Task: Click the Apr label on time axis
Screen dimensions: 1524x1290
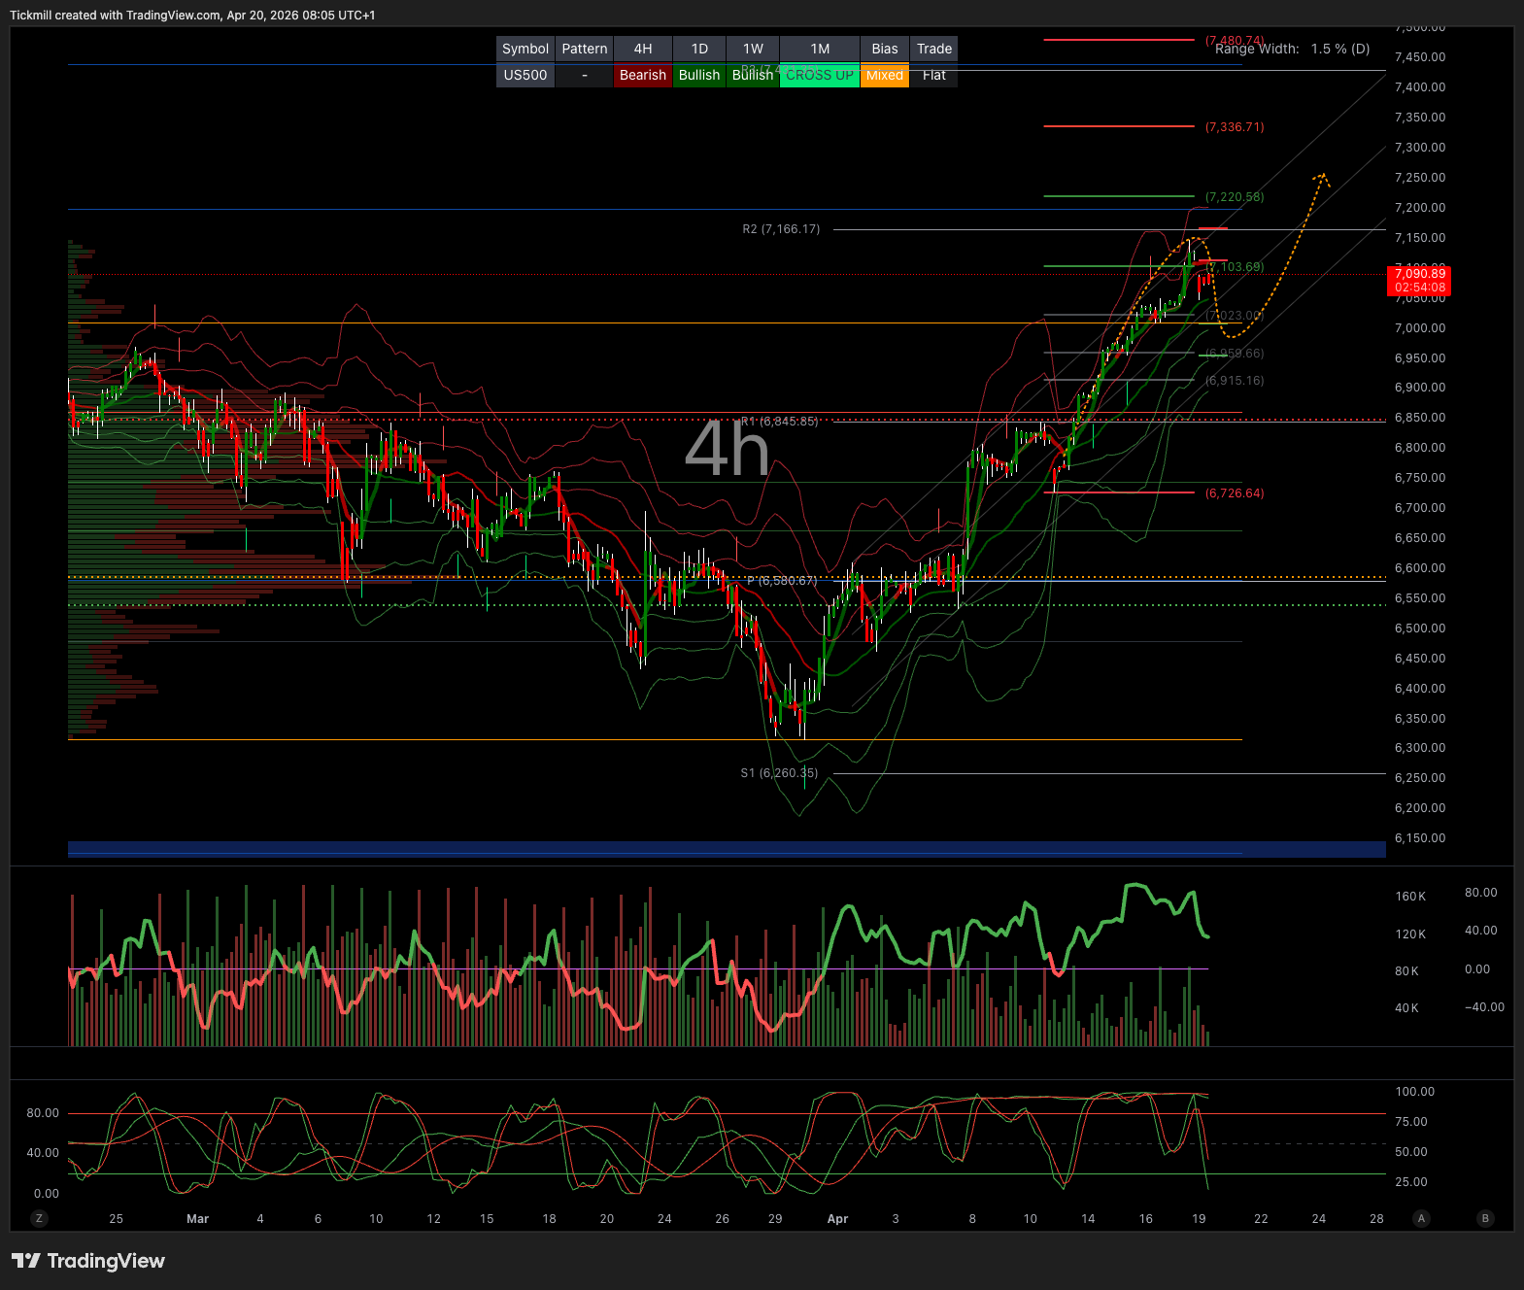Action: [x=837, y=1218]
